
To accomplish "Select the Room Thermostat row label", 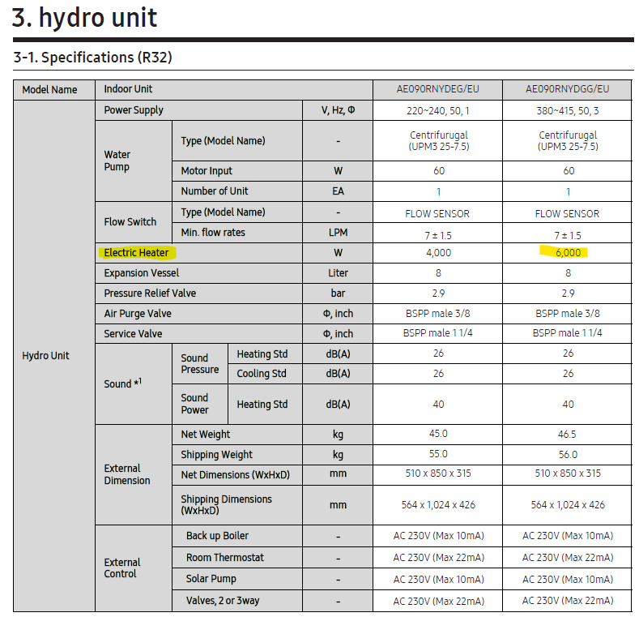I will click(x=224, y=558).
